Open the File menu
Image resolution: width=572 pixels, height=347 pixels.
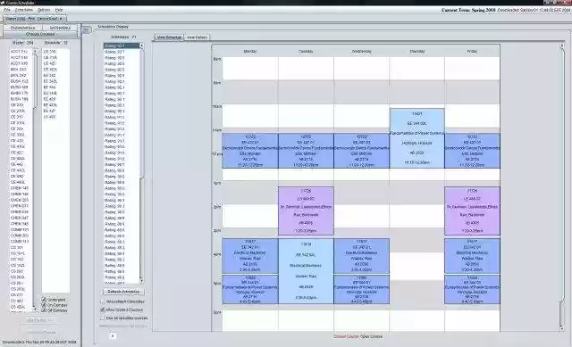pyautogui.click(x=6, y=10)
